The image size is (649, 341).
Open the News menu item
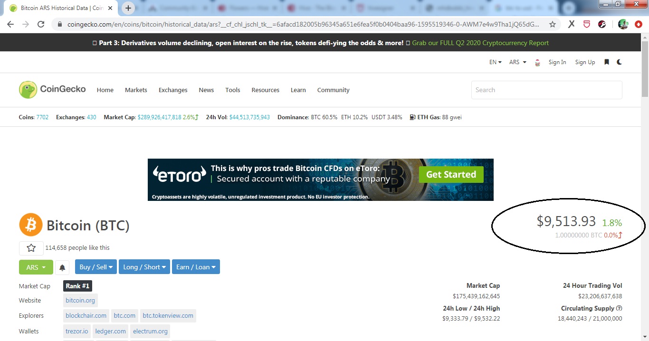[206, 90]
